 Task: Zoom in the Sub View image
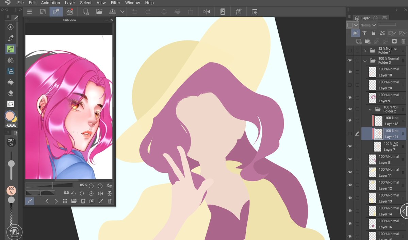100,186
